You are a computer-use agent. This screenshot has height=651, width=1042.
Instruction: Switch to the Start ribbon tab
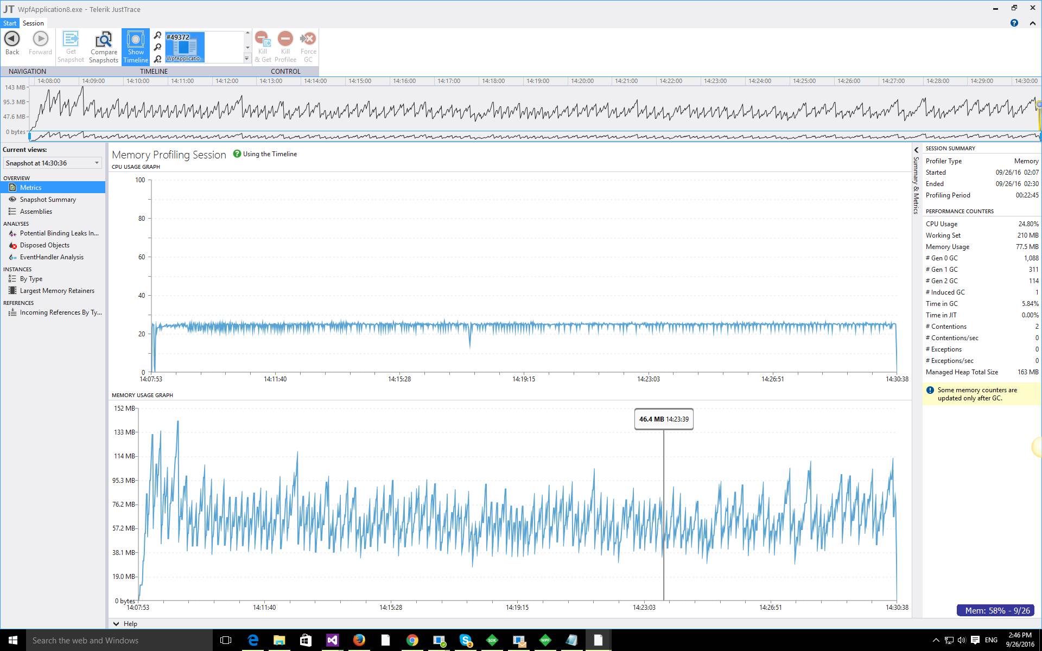(x=10, y=23)
